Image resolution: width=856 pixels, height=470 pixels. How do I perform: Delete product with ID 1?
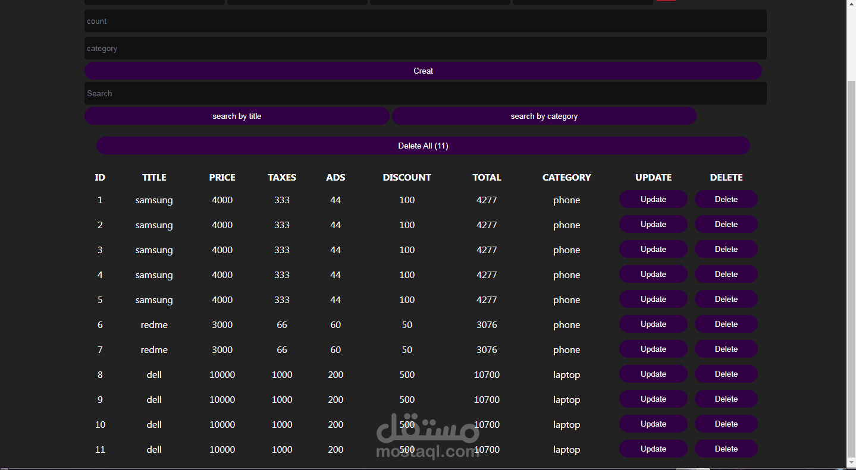(x=726, y=199)
